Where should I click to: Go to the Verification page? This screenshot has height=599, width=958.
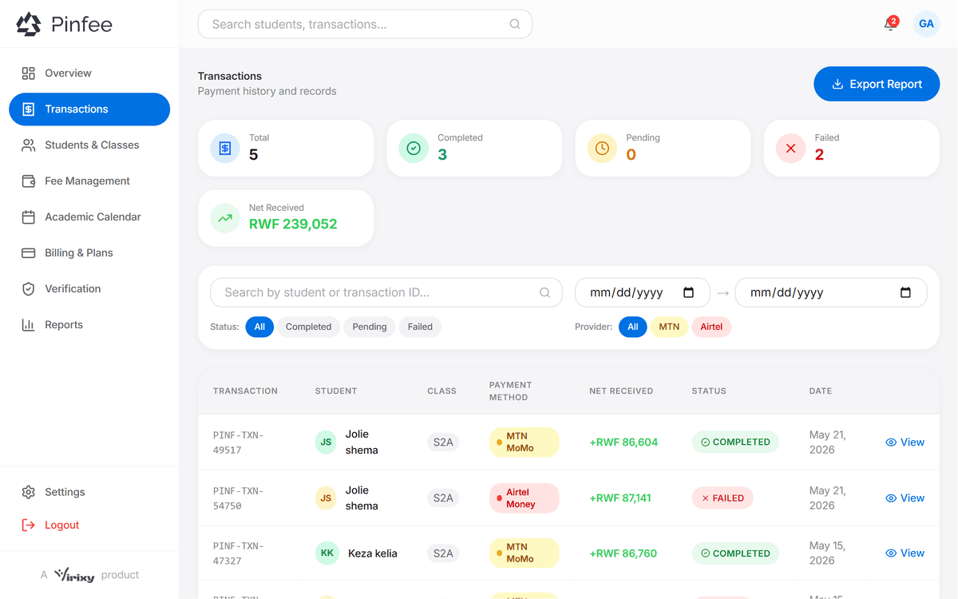[x=89, y=289]
